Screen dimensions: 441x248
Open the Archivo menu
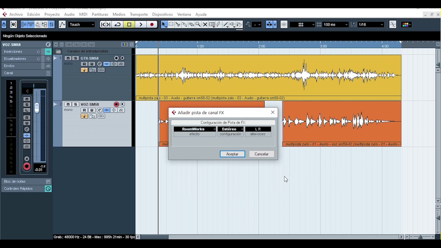(16, 14)
